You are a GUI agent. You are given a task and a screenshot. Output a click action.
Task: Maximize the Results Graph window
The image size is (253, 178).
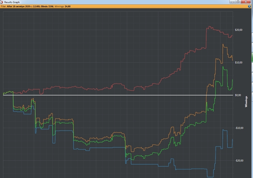coord(238,2)
